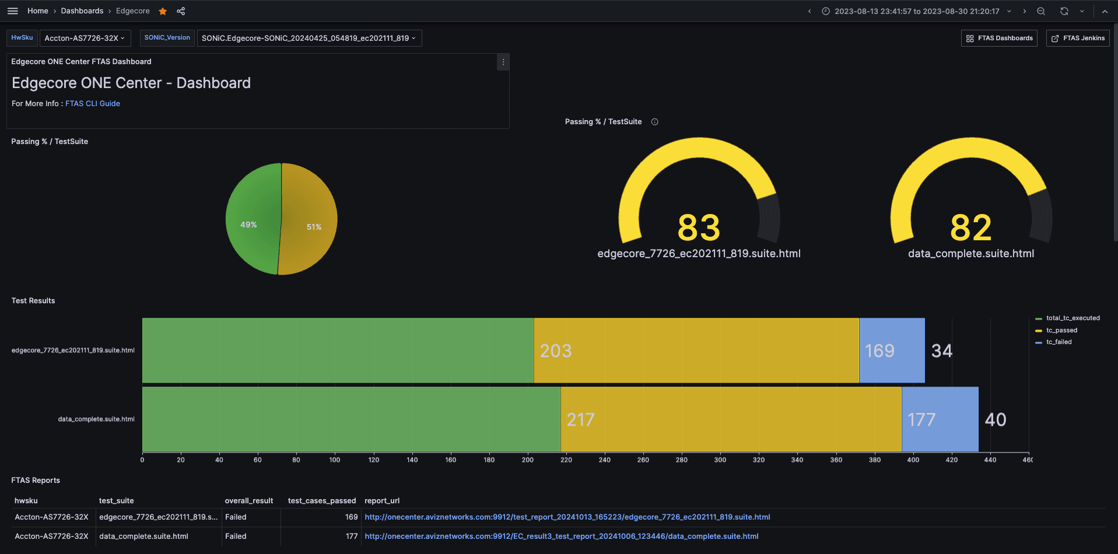Click SONiC_Version variable label
1118x554 pixels.
(x=167, y=38)
